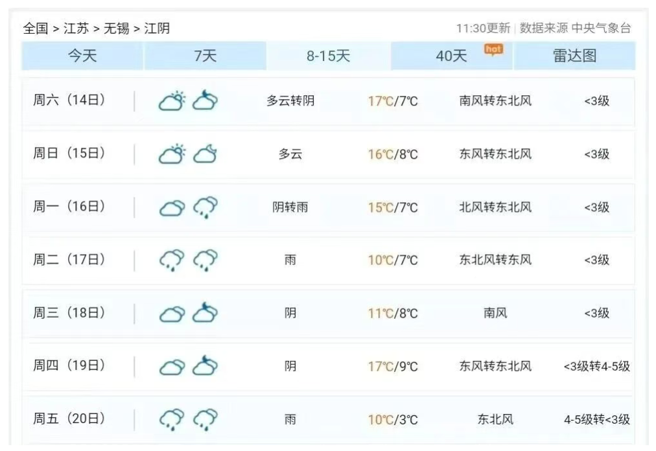Click the 江阴 breadcrumb item
Image resolution: width=656 pixels, height=451 pixels.
(x=156, y=29)
